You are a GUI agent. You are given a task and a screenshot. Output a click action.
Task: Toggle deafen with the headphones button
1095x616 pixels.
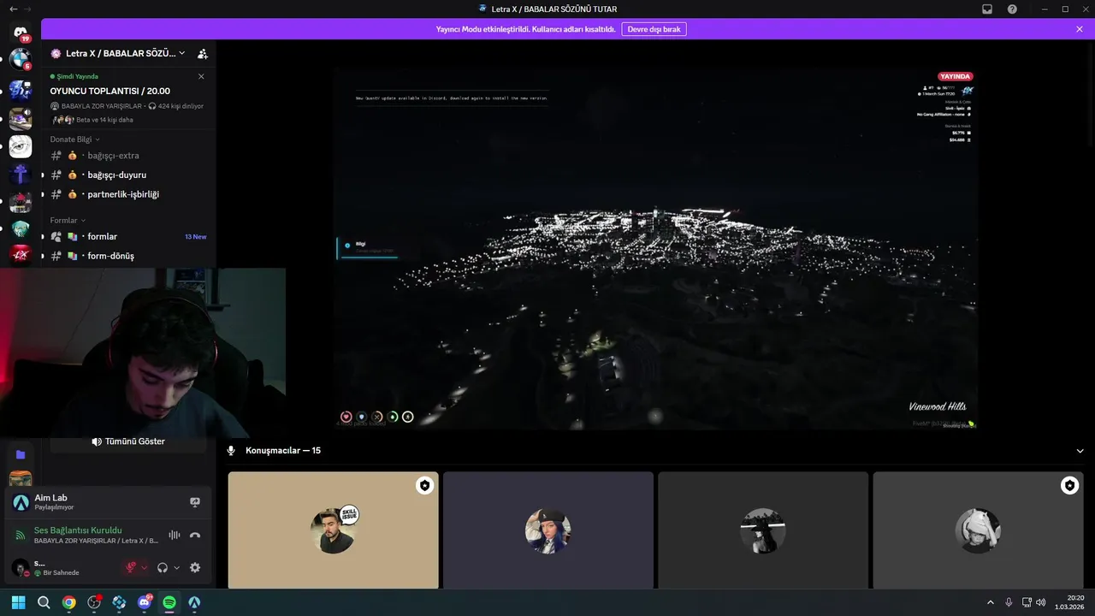tap(163, 567)
